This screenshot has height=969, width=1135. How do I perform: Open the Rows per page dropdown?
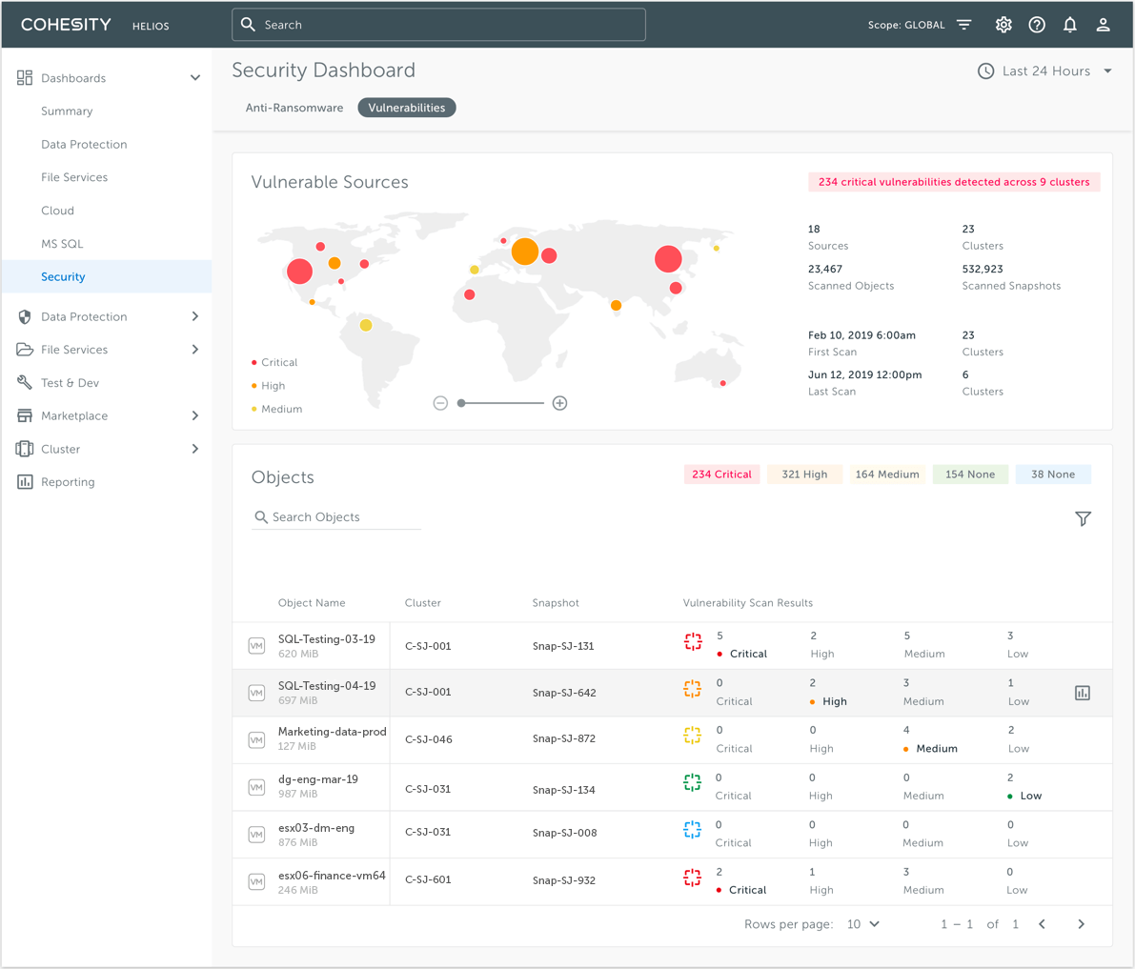click(x=862, y=923)
